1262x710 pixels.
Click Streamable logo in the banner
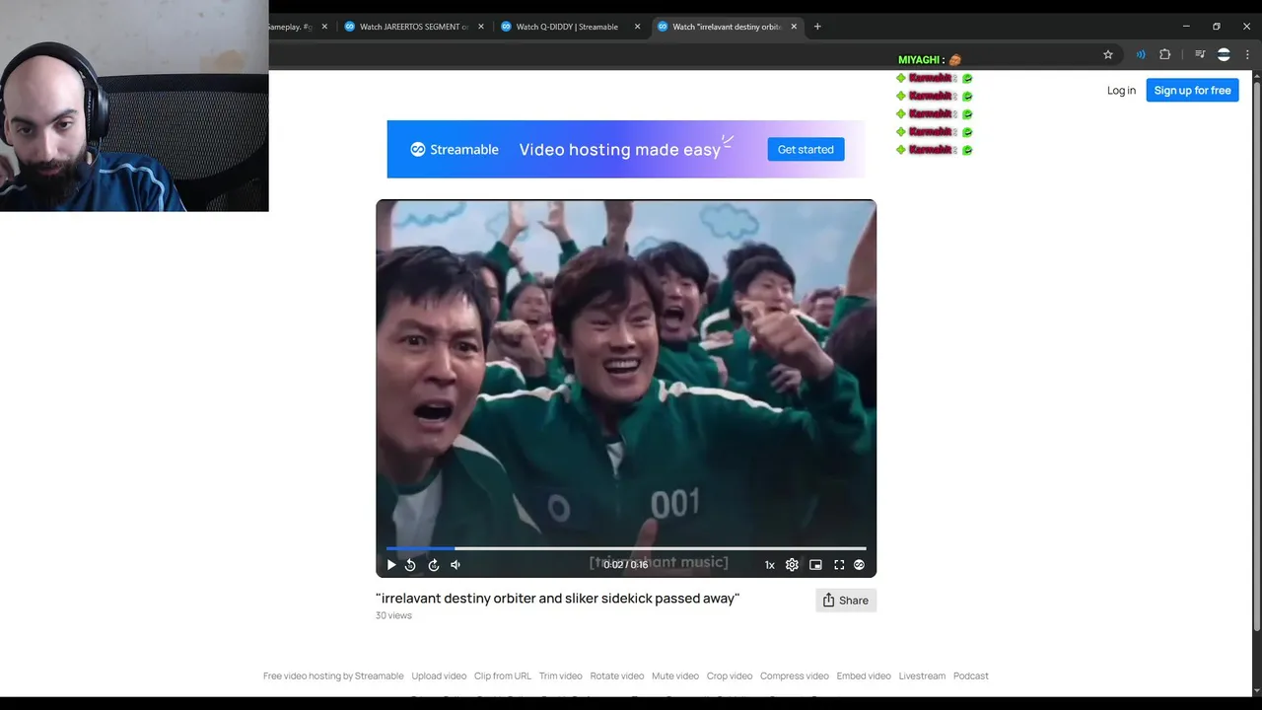click(x=455, y=150)
